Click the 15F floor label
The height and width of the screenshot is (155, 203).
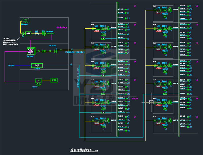197,99
